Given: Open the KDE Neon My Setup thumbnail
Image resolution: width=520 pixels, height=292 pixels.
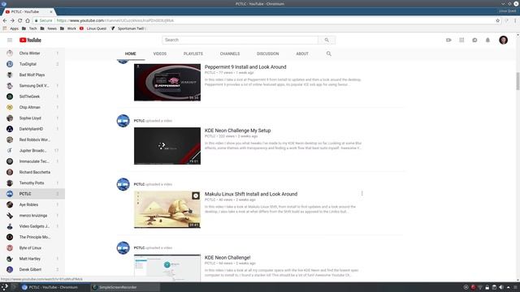Looking at the screenshot, I should click(167, 146).
